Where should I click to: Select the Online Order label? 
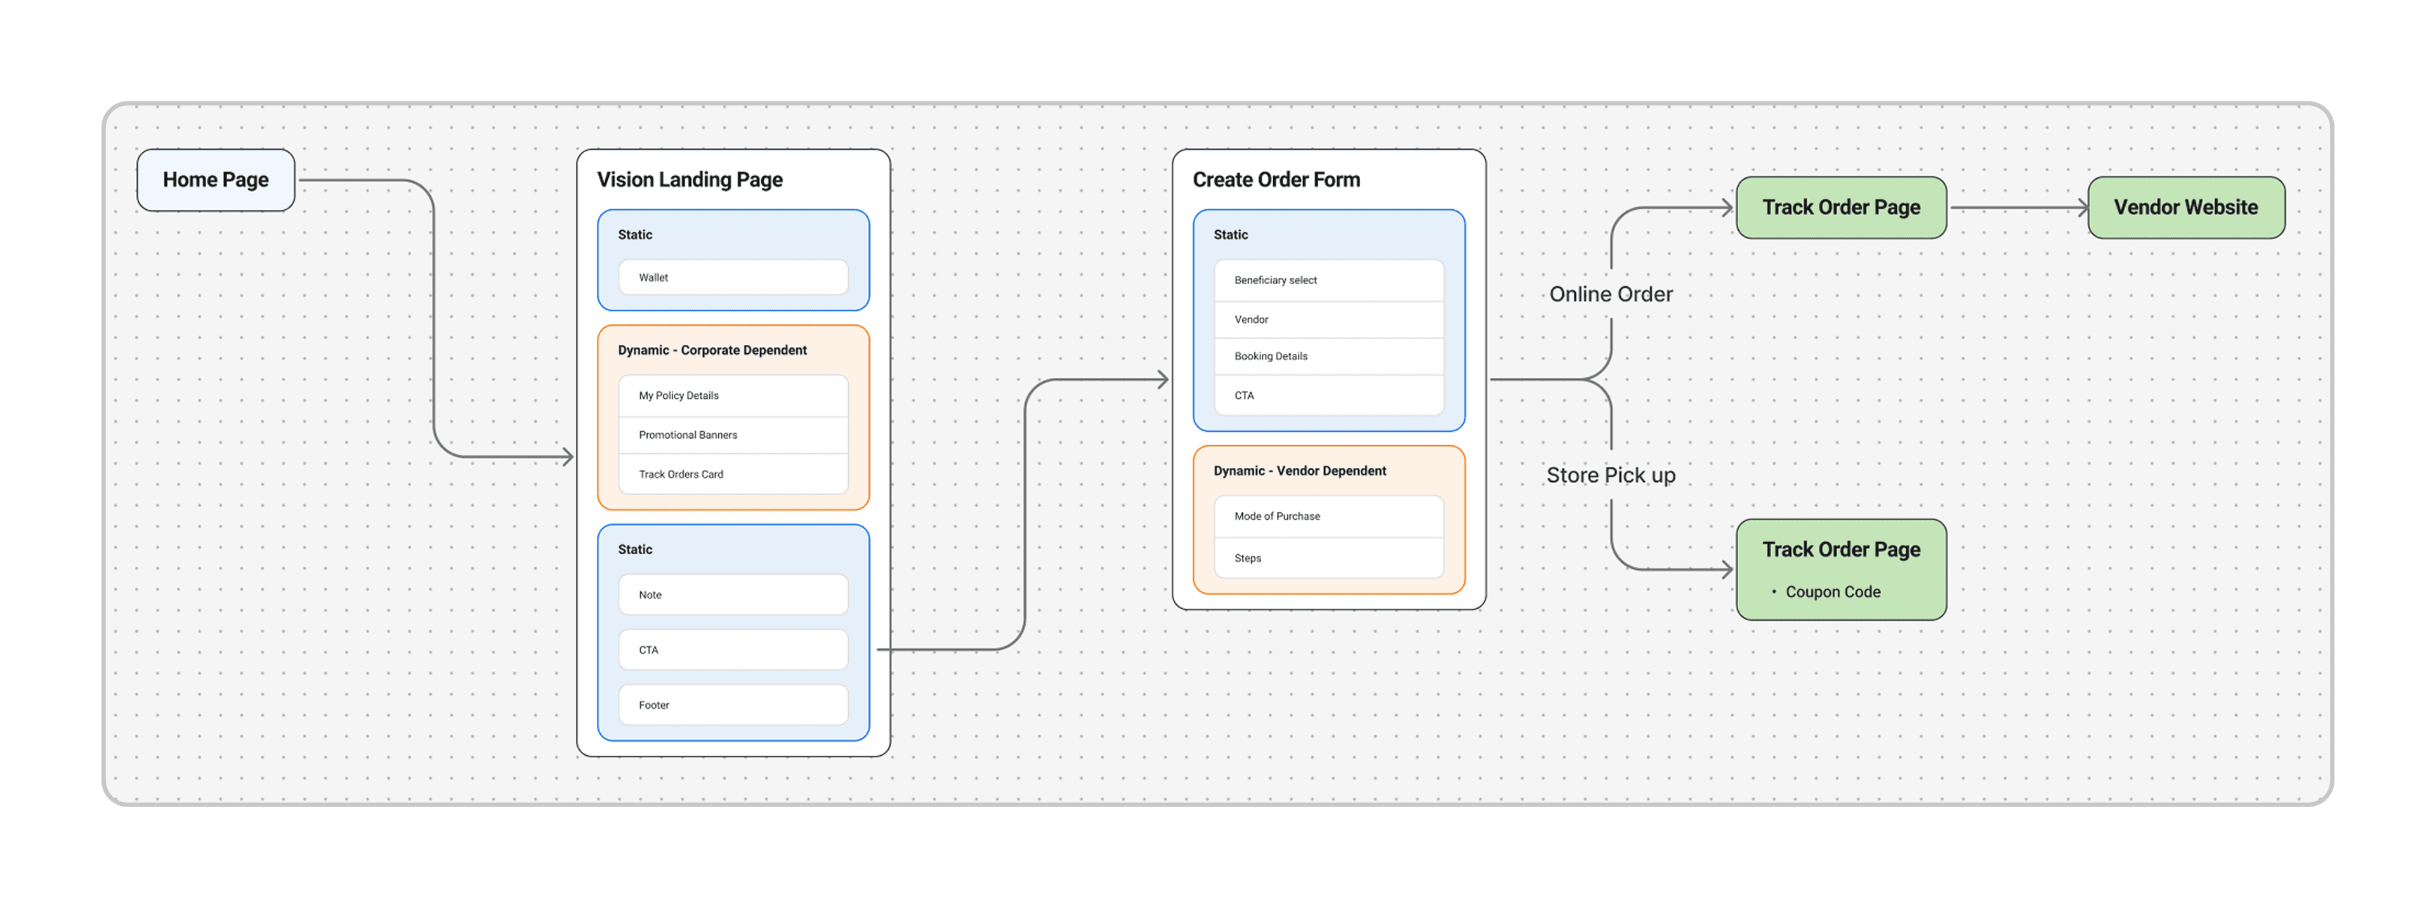click(x=1611, y=295)
